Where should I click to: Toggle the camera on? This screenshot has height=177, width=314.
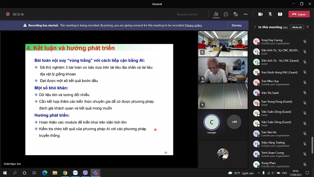click(x=260, y=14)
